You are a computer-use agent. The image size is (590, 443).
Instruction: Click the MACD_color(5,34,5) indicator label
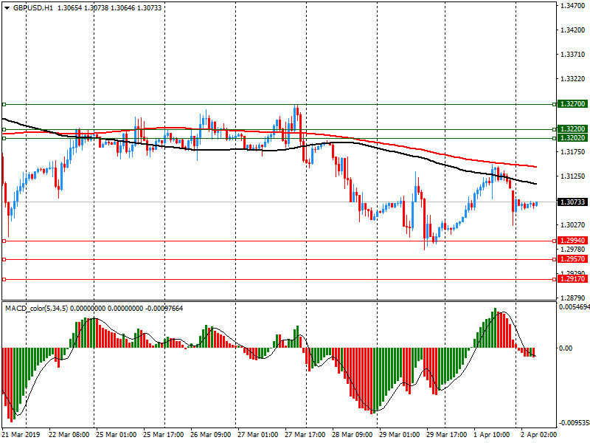coord(42,307)
